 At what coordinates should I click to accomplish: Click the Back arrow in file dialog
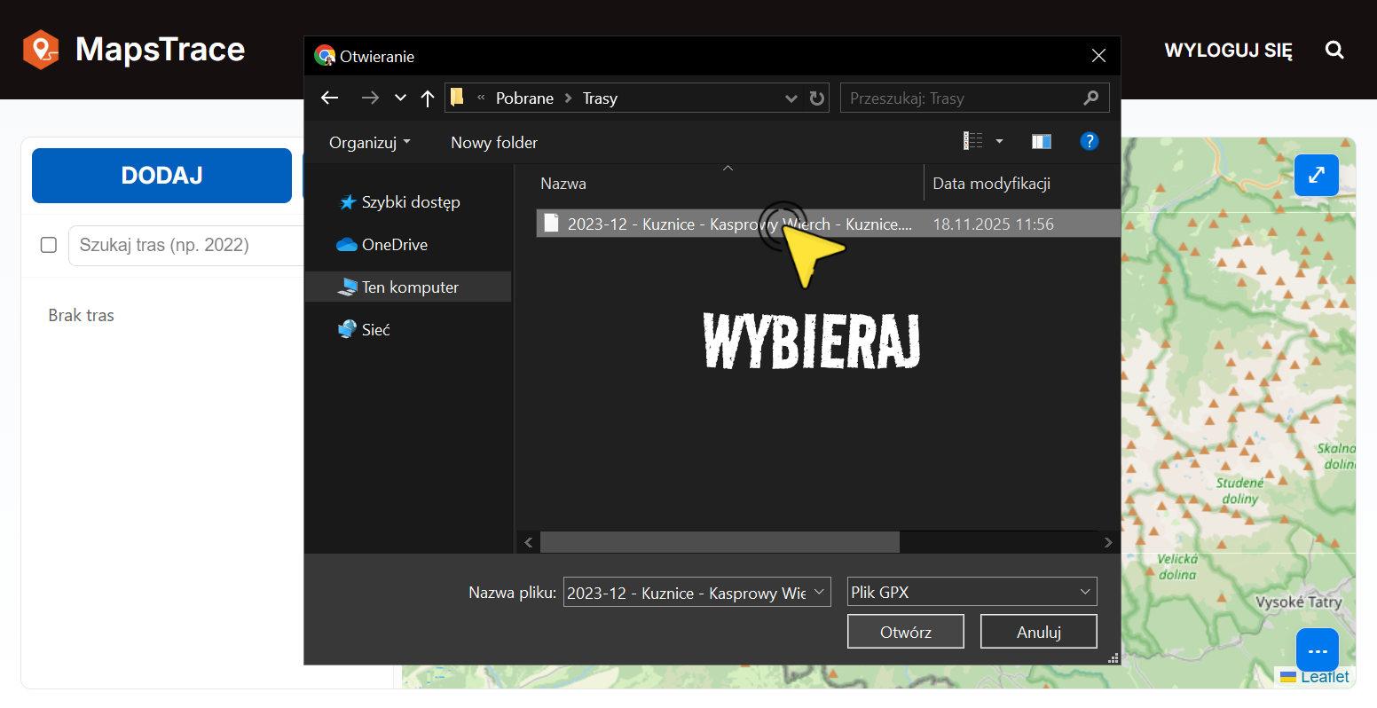point(330,98)
